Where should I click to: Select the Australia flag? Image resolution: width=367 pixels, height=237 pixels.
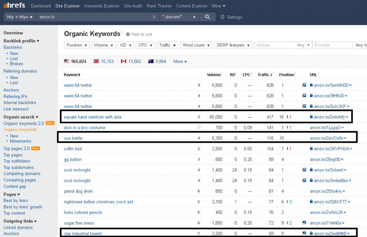point(151,61)
